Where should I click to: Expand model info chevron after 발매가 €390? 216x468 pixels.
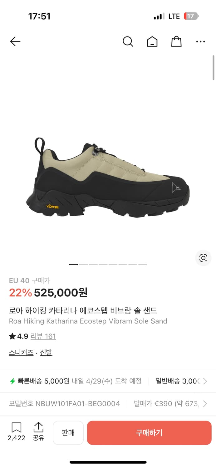pos(205,404)
